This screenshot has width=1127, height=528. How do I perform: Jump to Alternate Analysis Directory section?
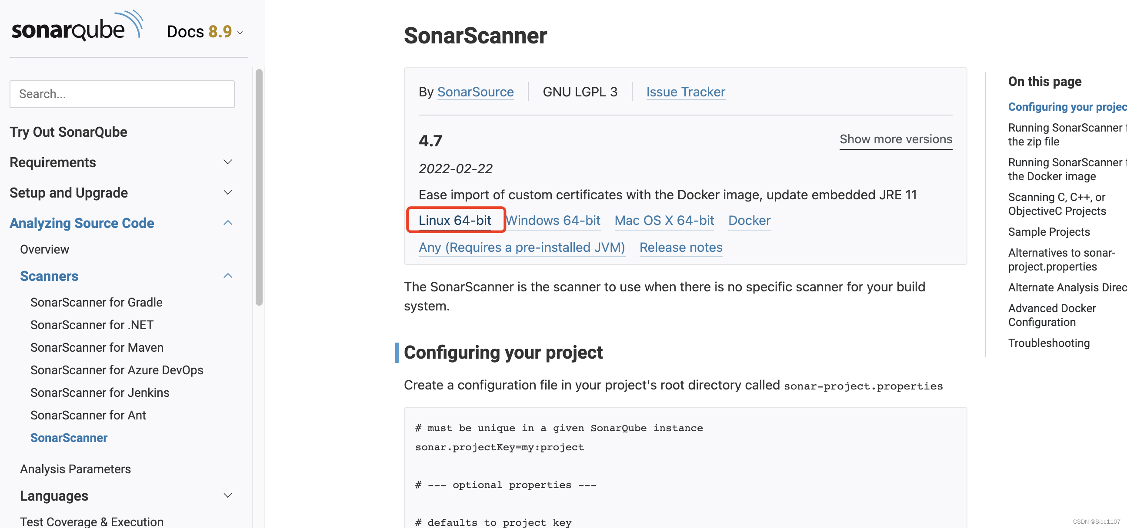click(x=1067, y=287)
